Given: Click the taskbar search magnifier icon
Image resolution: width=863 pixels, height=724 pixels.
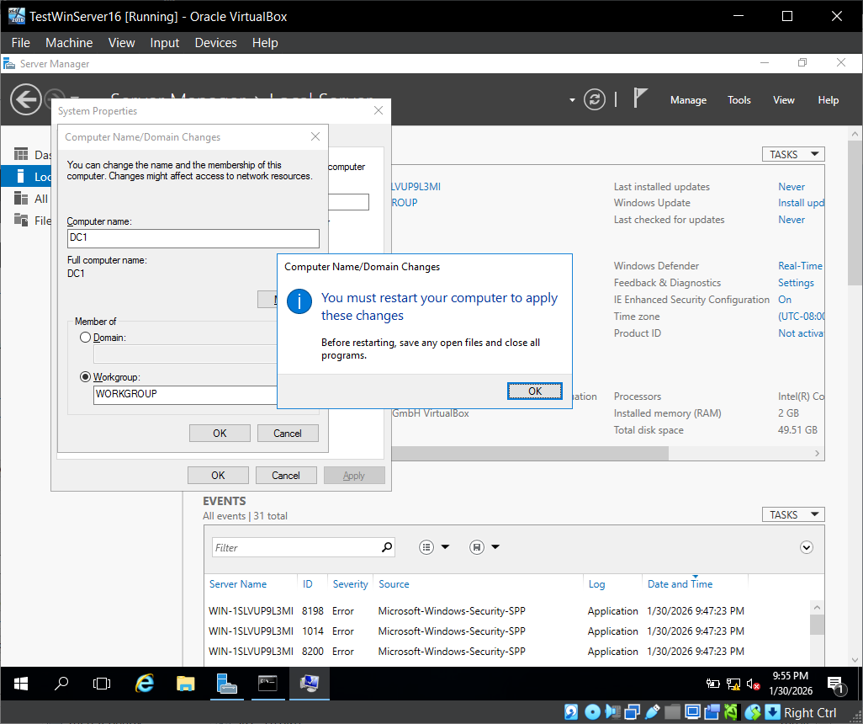Looking at the screenshot, I should pyautogui.click(x=61, y=684).
